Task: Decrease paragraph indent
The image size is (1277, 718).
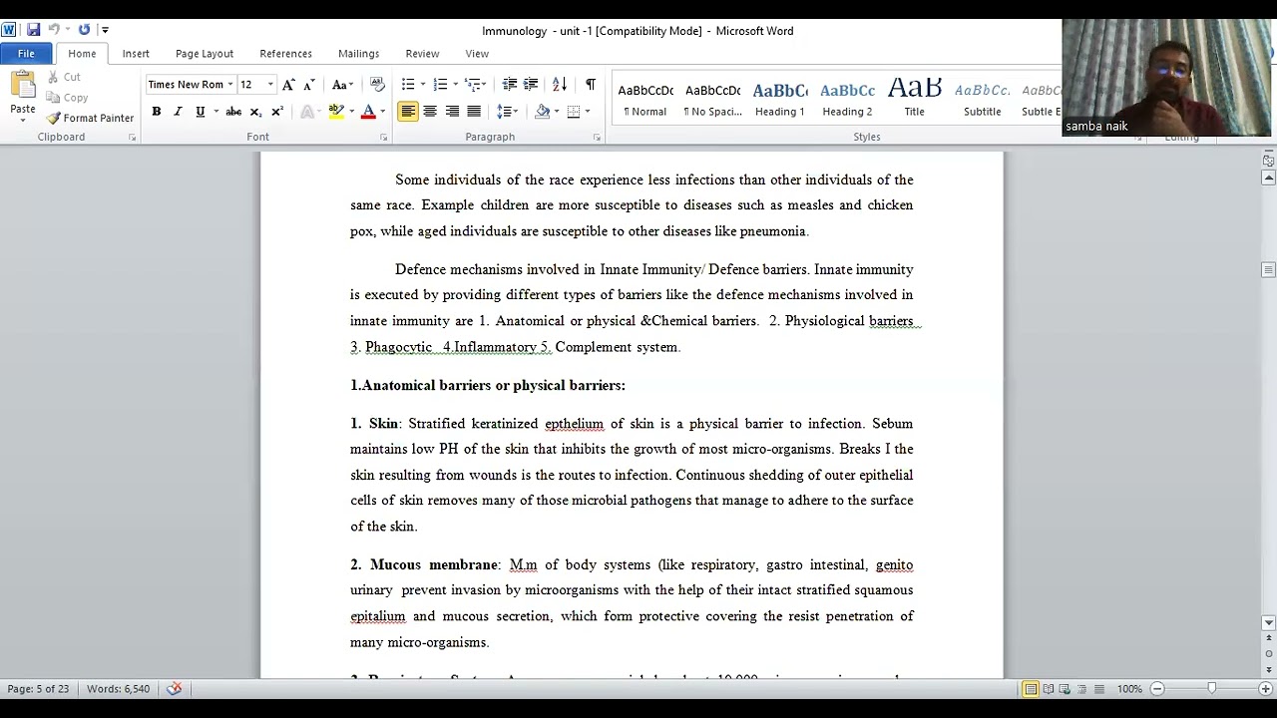Action: [x=510, y=85]
